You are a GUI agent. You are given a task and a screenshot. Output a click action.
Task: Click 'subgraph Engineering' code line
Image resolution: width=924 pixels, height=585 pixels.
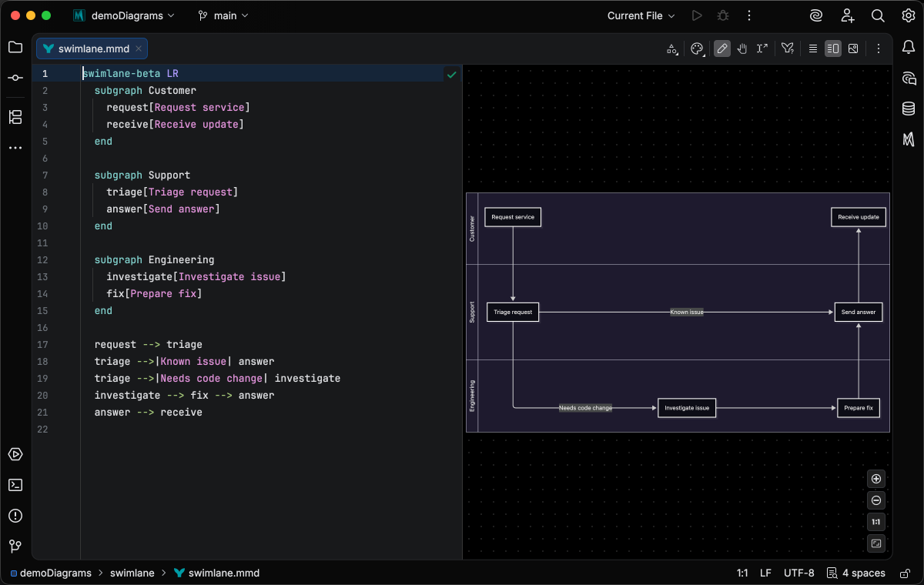point(155,260)
